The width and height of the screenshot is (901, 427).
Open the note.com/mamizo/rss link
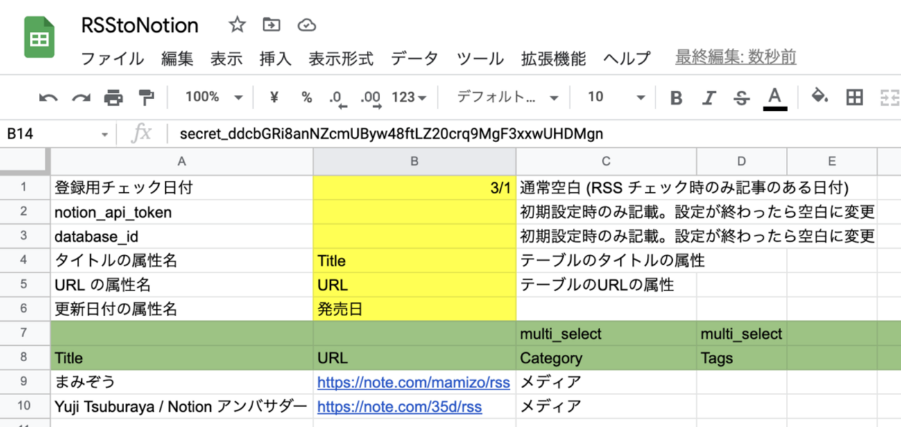[413, 381]
